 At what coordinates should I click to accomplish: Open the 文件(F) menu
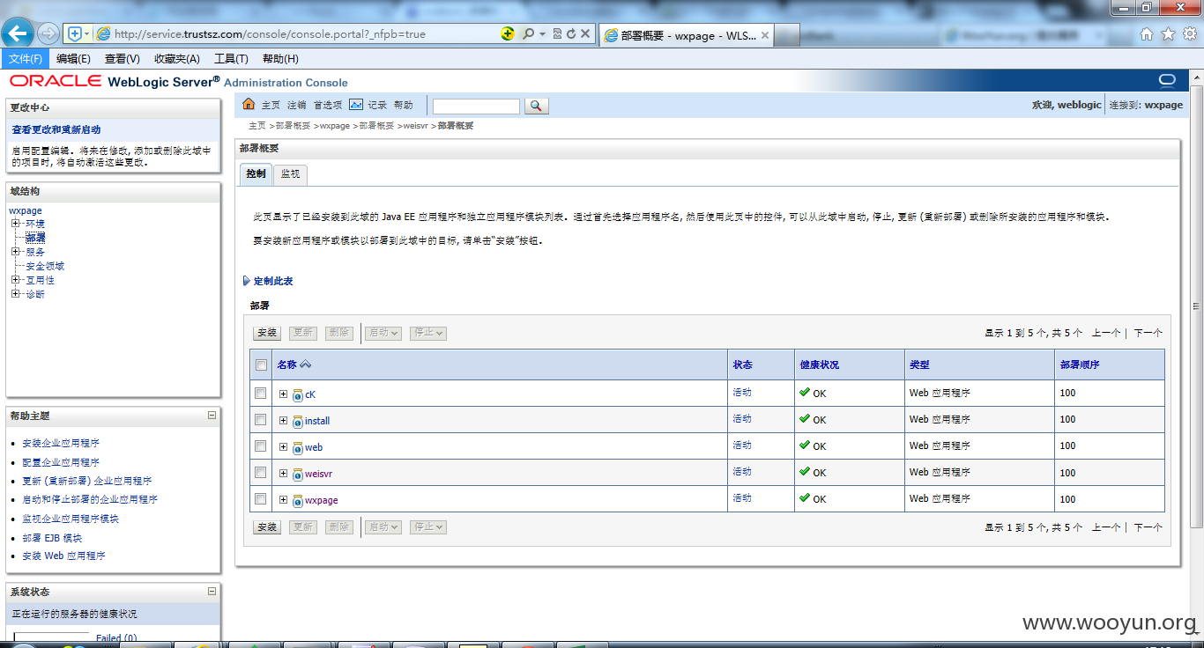coord(26,59)
